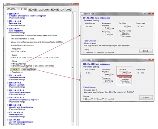Select the 40Hz frequency radio button
The image size is (158, 129).
[21, 52]
